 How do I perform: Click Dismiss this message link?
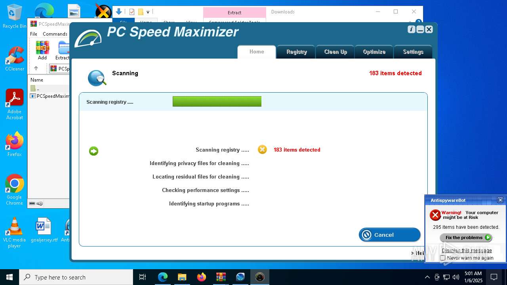tap(467, 251)
